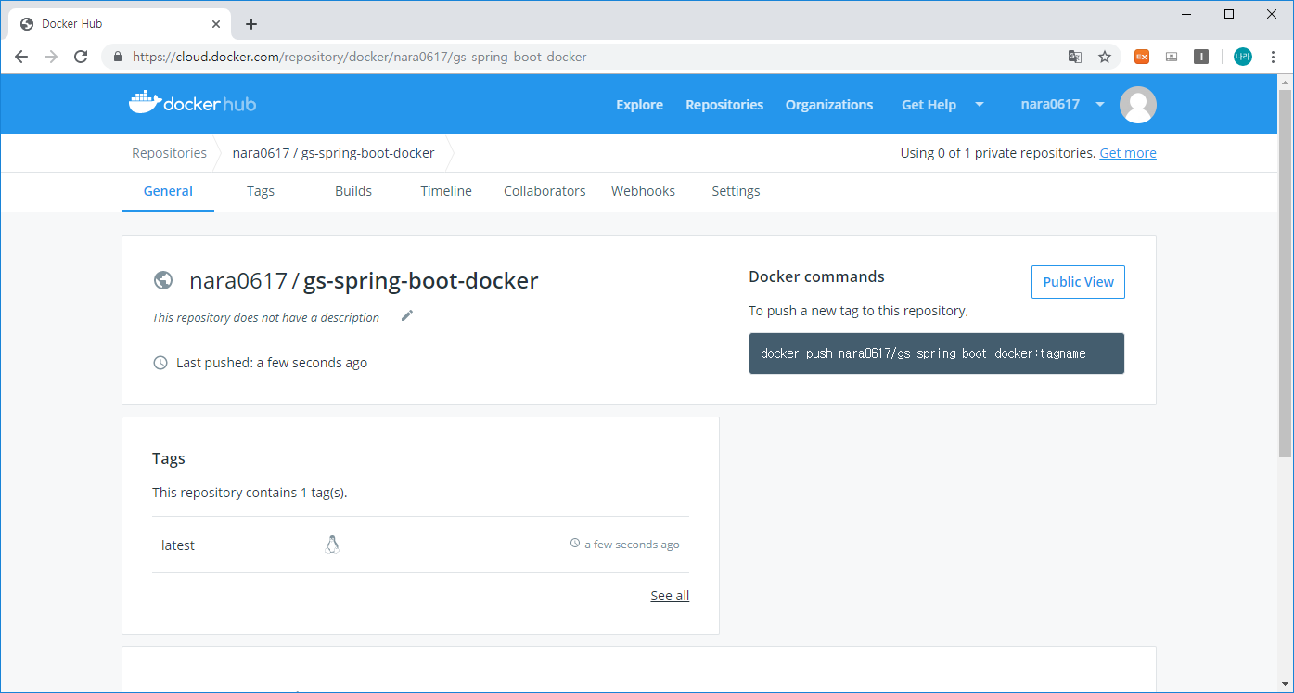Open the Chrome profile avatar
1294x693 pixels.
tap(1243, 57)
